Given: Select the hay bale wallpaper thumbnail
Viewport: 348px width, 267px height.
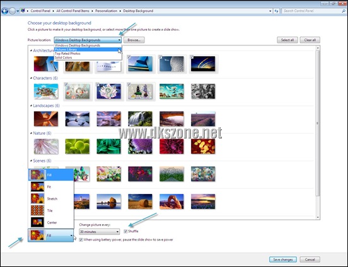Looking at the screenshot, I should 140,202.
